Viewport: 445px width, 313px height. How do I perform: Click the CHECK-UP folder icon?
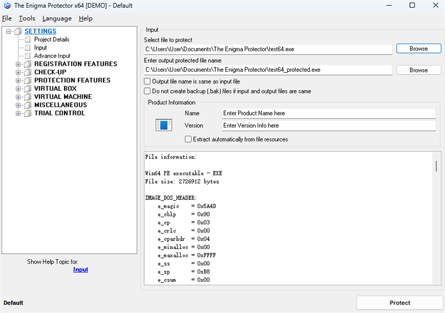[x=27, y=72]
